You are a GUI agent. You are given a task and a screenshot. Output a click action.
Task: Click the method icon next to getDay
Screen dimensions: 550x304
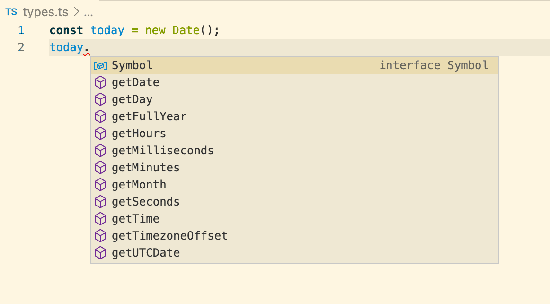pos(100,100)
